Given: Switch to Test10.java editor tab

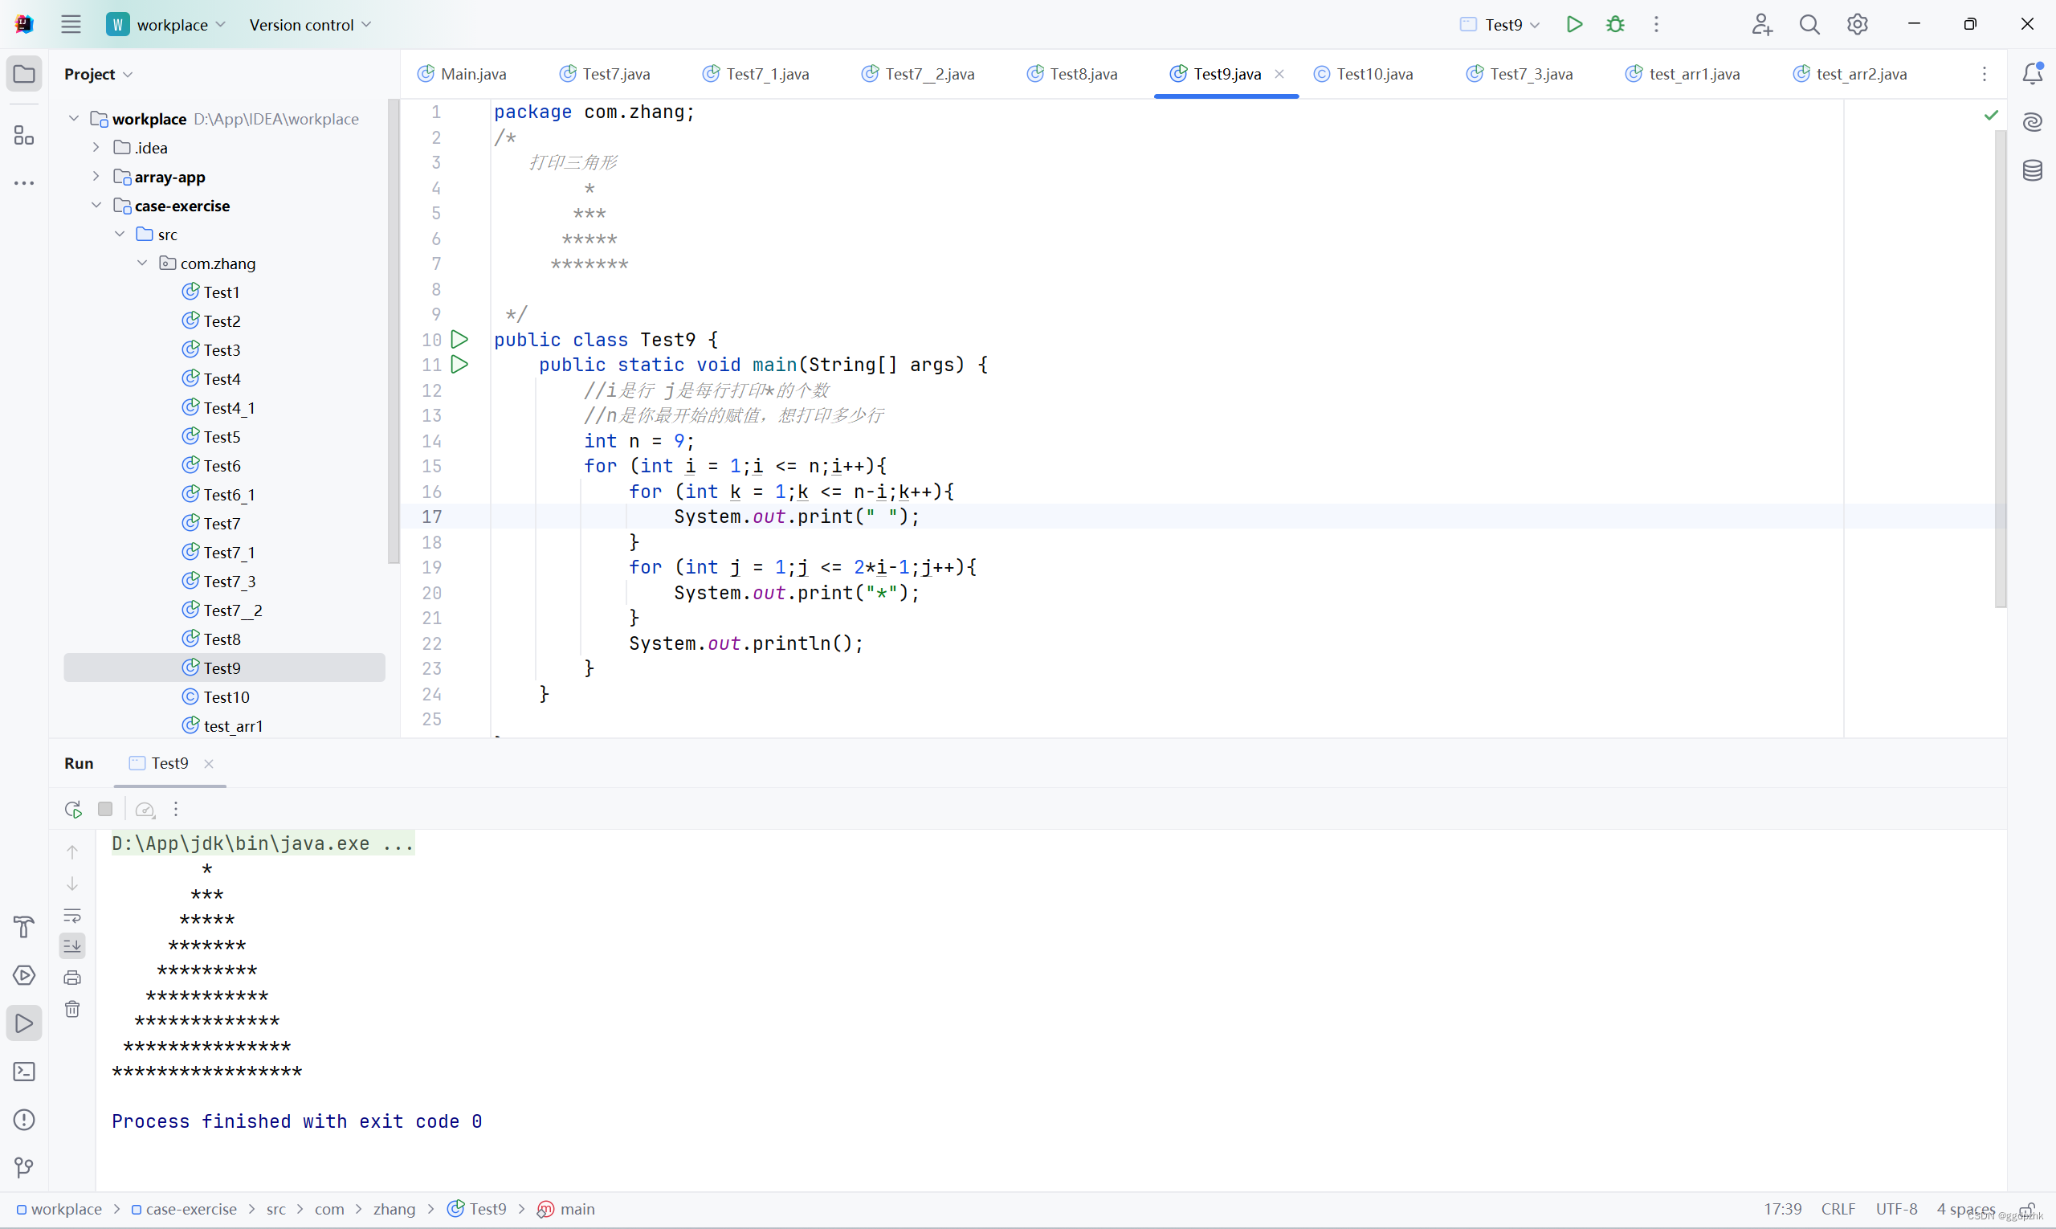Looking at the screenshot, I should tap(1364, 74).
